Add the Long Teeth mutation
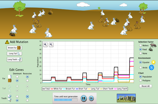 tap(14, 59)
